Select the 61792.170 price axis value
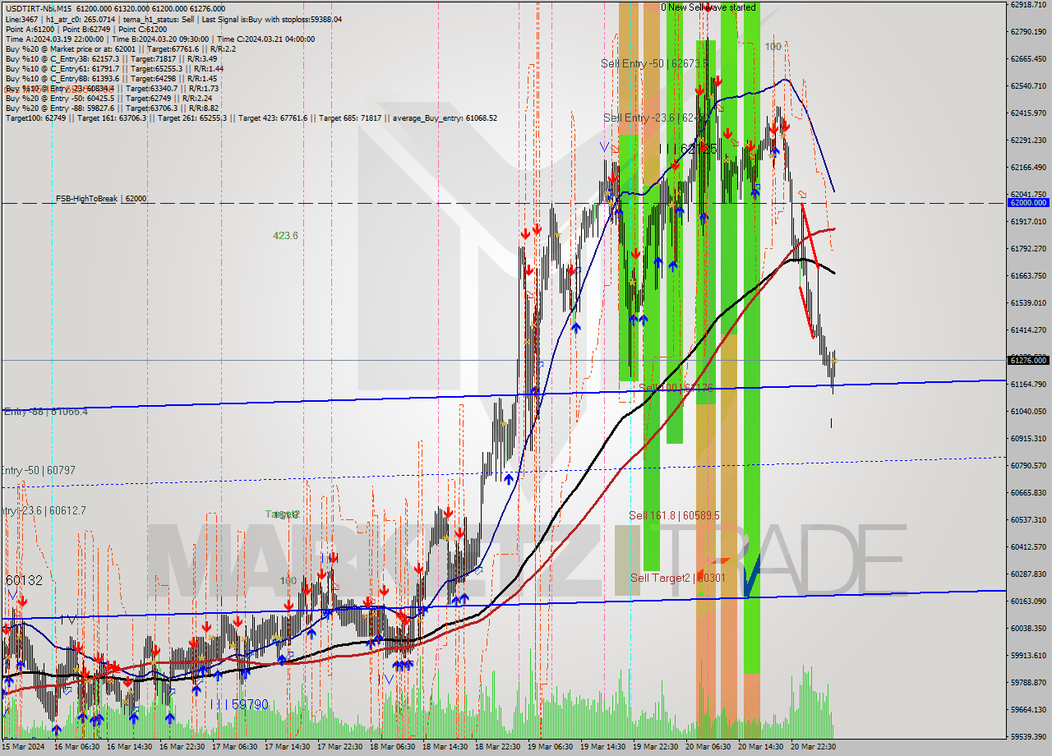1052x756 pixels. pyautogui.click(x=1028, y=248)
